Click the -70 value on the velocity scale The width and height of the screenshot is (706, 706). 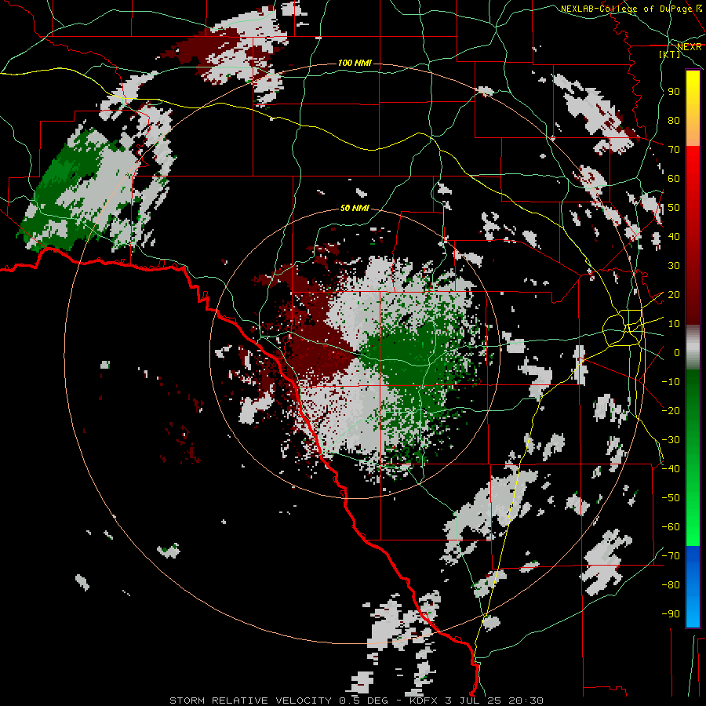(671, 556)
